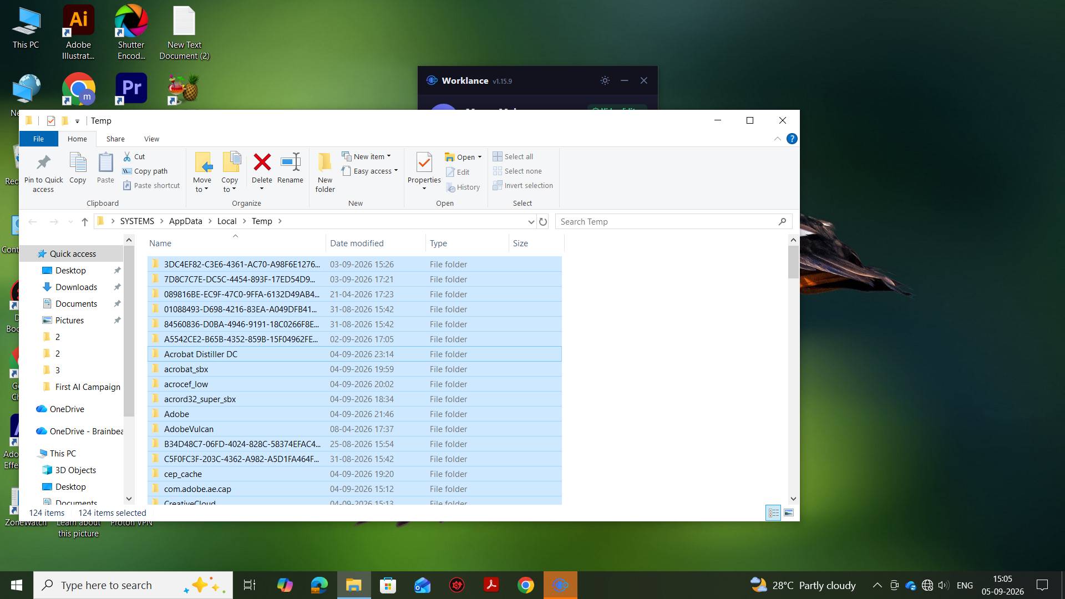Click Select none in ribbon
1065x599 pixels.
517,171
